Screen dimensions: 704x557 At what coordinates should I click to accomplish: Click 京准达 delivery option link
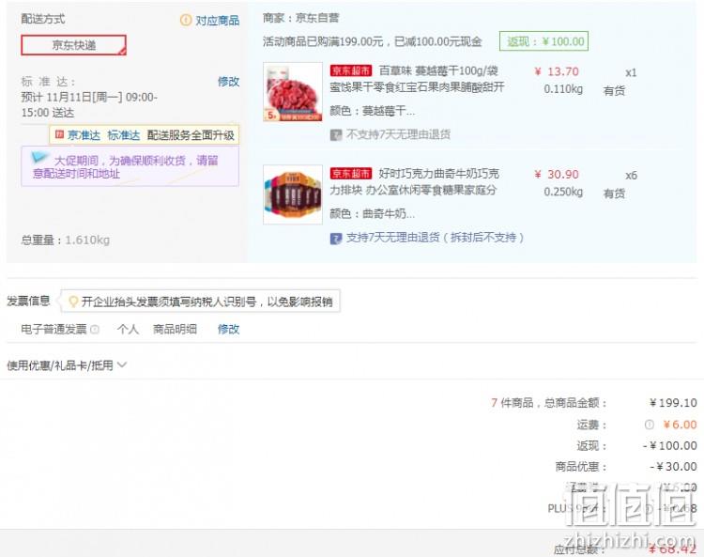(84, 135)
